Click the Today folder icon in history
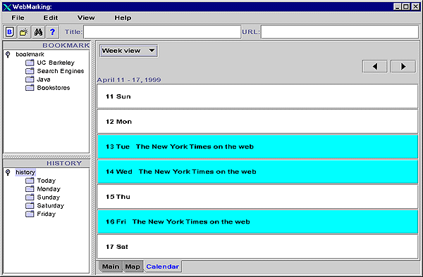 pyautogui.click(x=30, y=181)
